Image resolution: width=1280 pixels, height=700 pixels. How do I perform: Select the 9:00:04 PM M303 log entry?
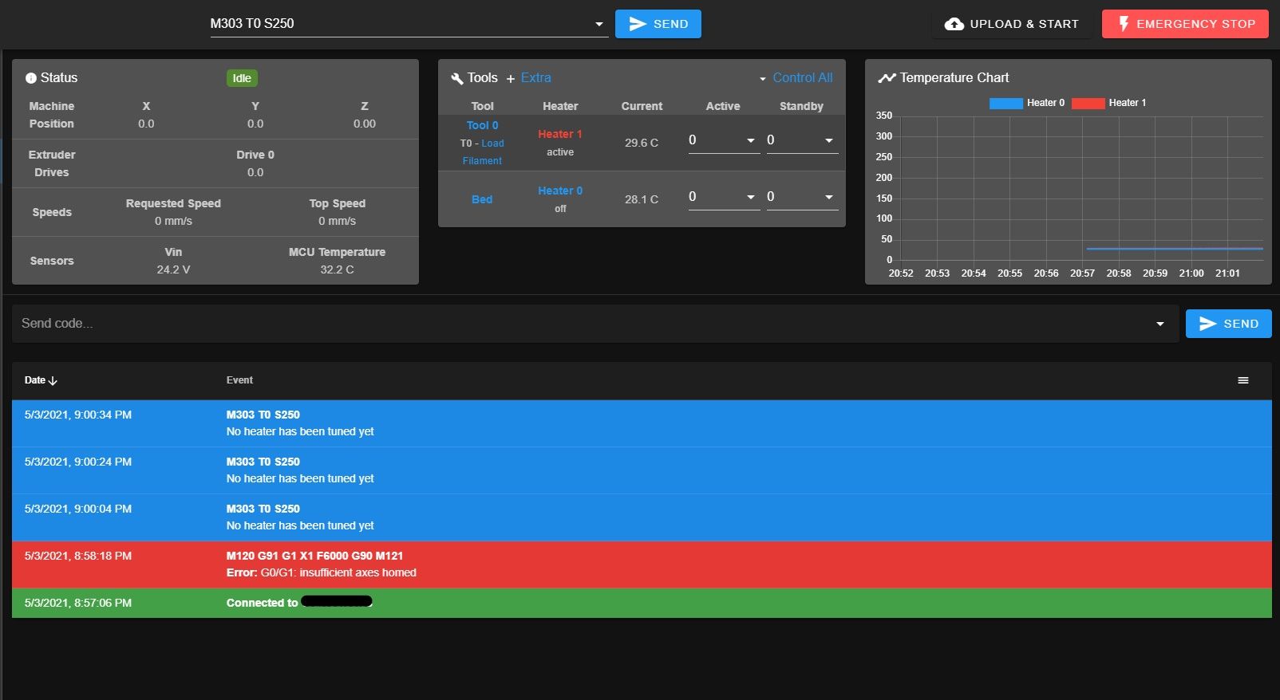pyautogui.click(x=642, y=517)
